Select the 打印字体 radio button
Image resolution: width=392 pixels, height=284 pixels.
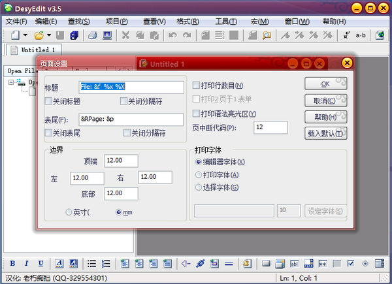(x=199, y=175)
